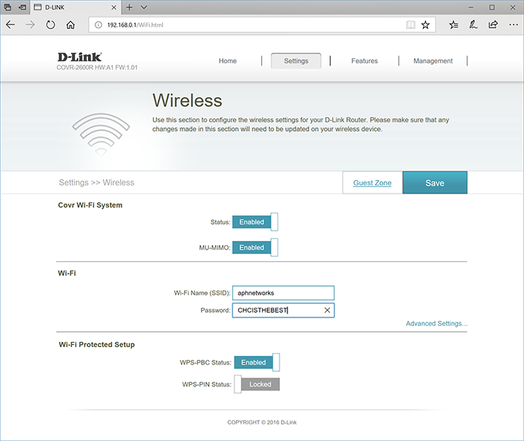524x441 pixels.
Task: Click the web notes pen icon
Action: [x=474, y=24]
